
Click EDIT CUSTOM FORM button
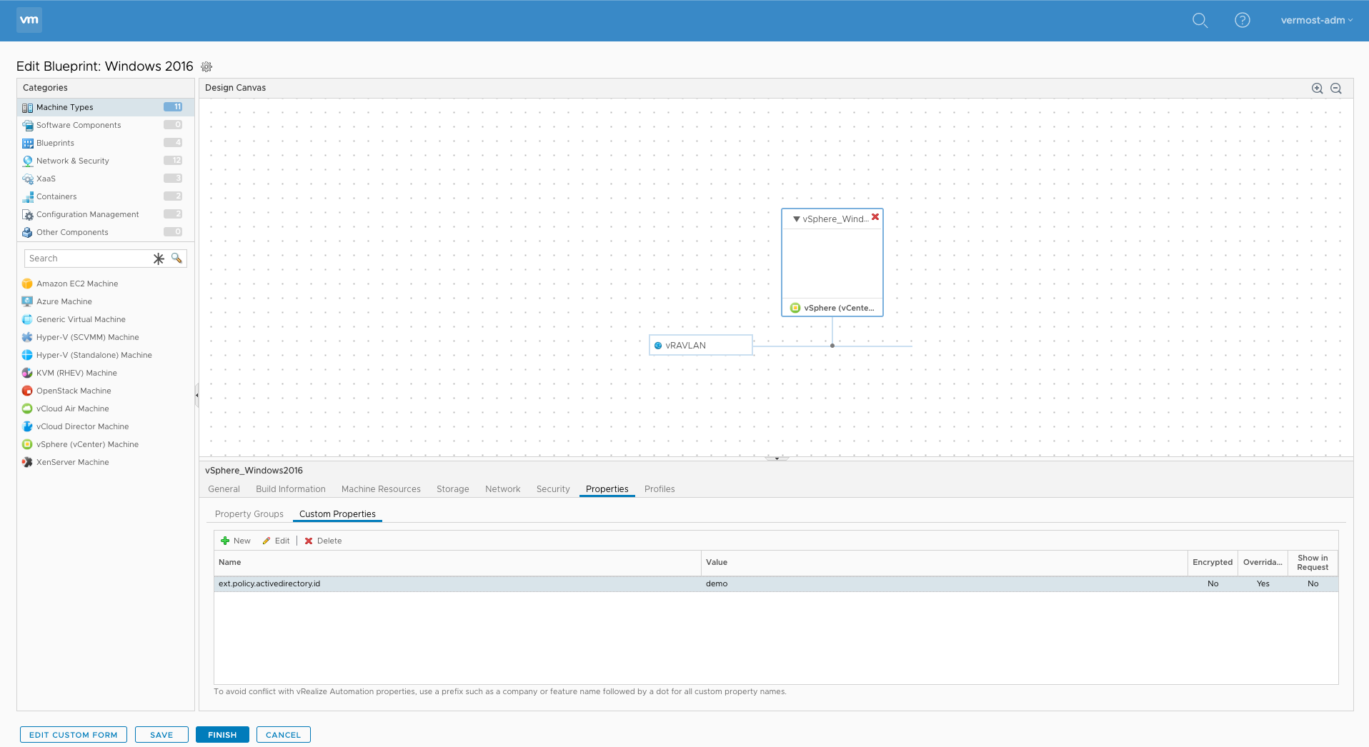74,735
